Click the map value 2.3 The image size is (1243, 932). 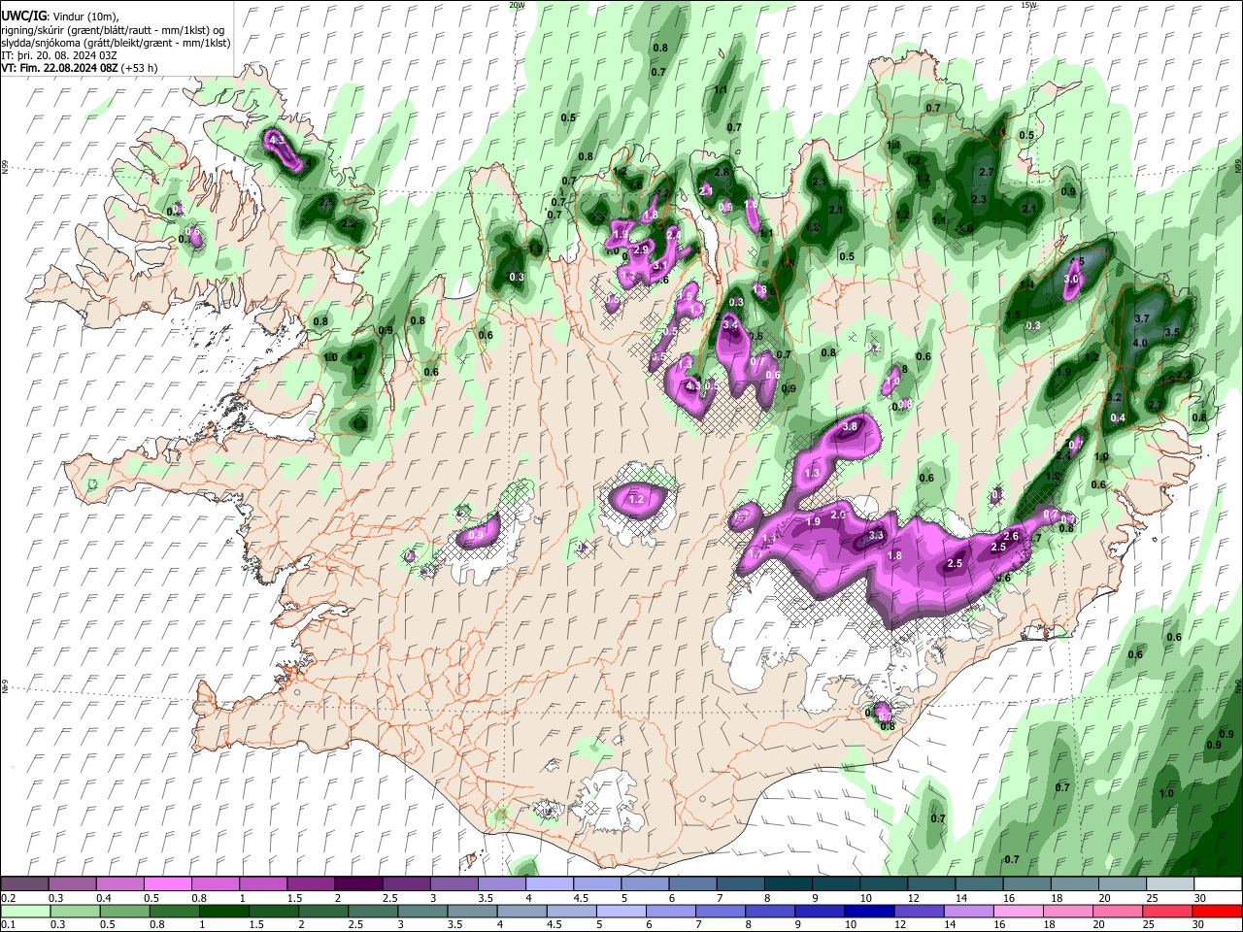(x=979, y=199)
